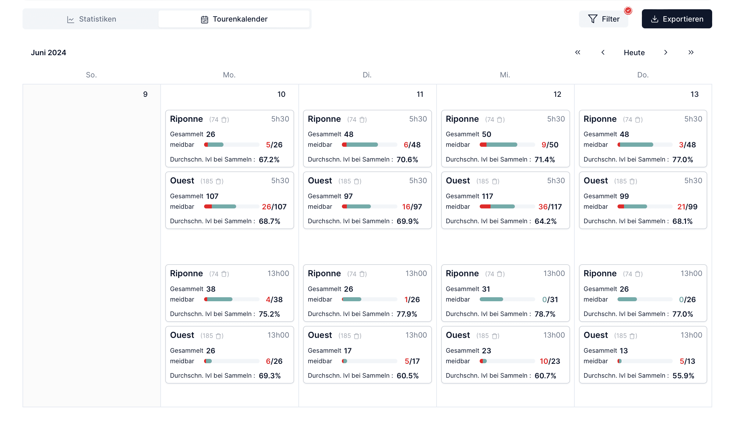Click the red filter-active badge

628,11
